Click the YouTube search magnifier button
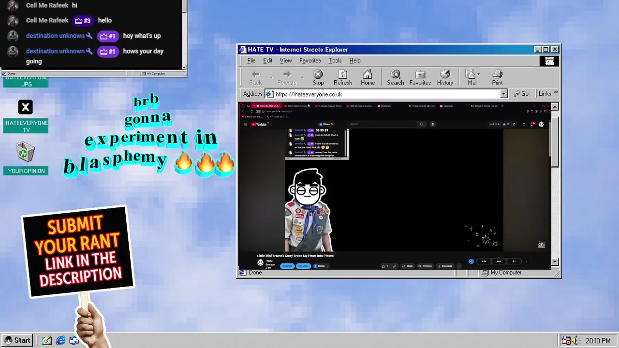The width and height of the screenshot is (619, 348). click(422, 124)
